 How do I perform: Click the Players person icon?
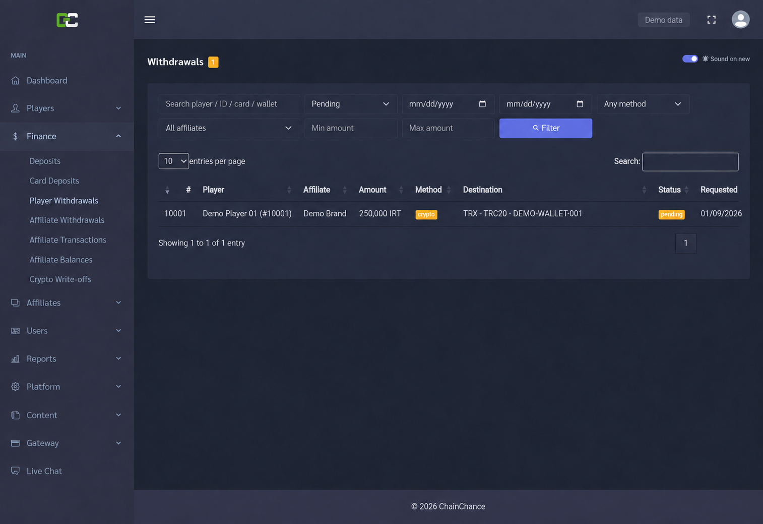(x=16, y=108)
